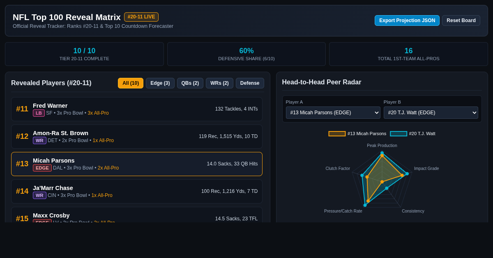Filter list by WRs (2)
493x258 pixels.
[x=219, y=83]
